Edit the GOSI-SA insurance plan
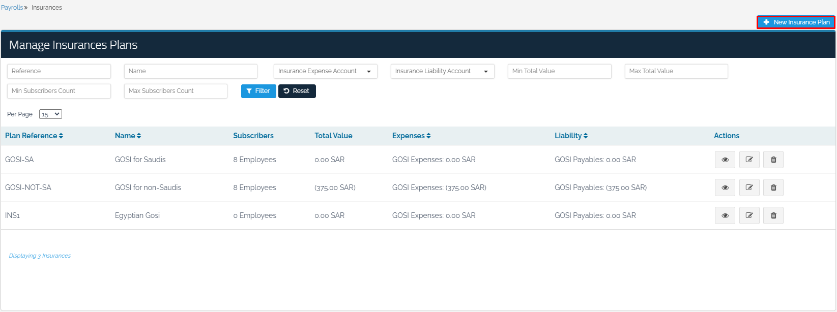Image resolution: width=837 pixels, height=312 pixels. (749, 160)
